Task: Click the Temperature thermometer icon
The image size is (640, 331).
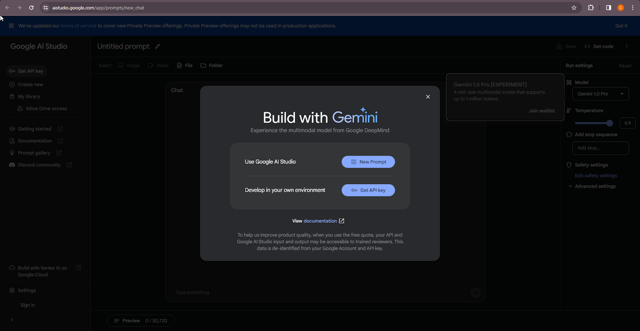Action: 569,111
